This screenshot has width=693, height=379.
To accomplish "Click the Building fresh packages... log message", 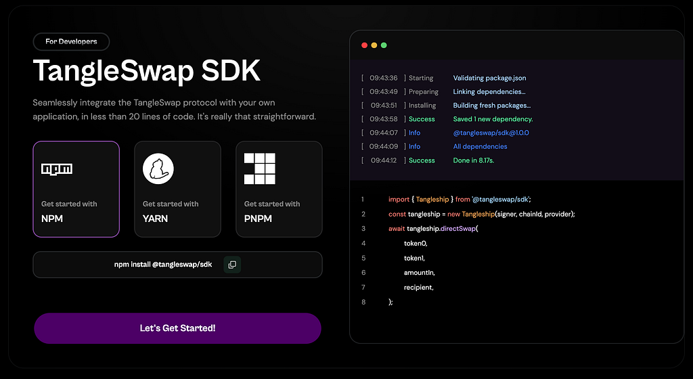I will coord(492,105).
